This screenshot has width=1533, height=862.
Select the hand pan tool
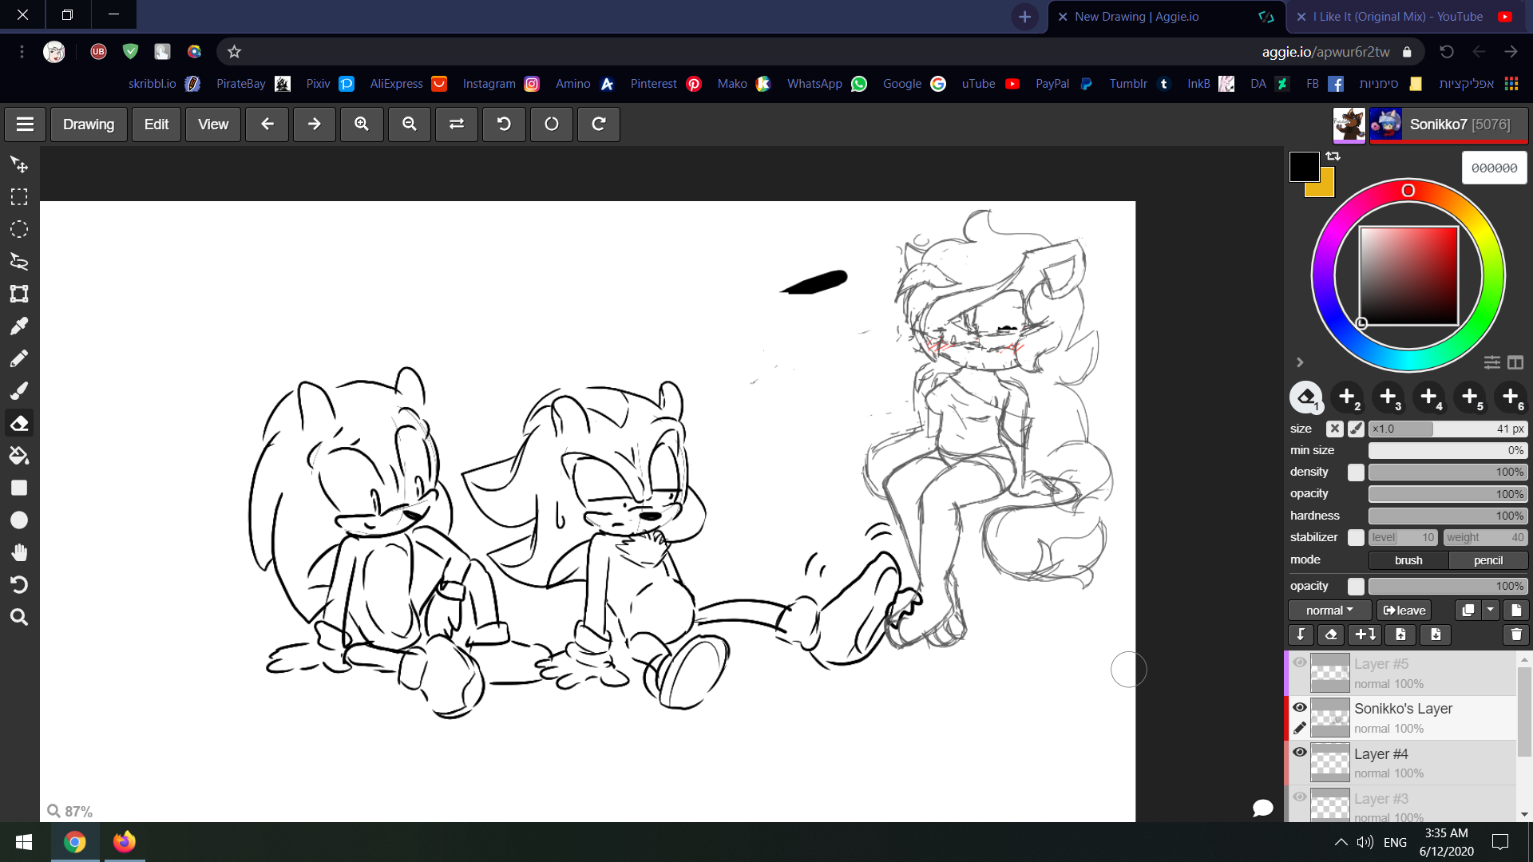tap(19, 552)
